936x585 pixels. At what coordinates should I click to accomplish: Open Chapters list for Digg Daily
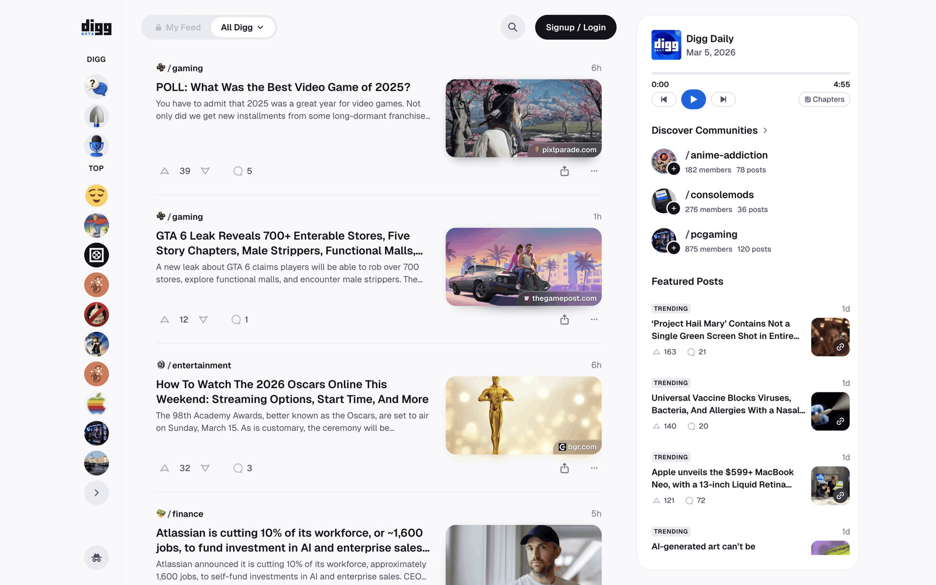824,99
